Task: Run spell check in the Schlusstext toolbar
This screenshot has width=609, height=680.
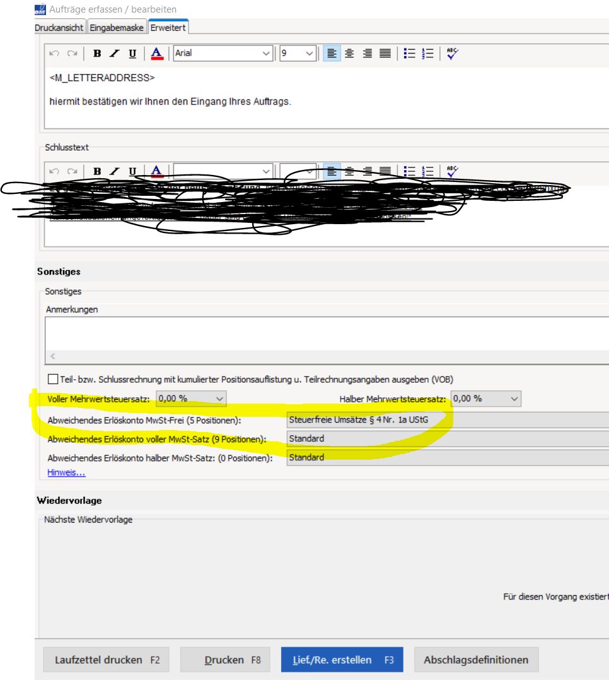Action: click(452, 171)
